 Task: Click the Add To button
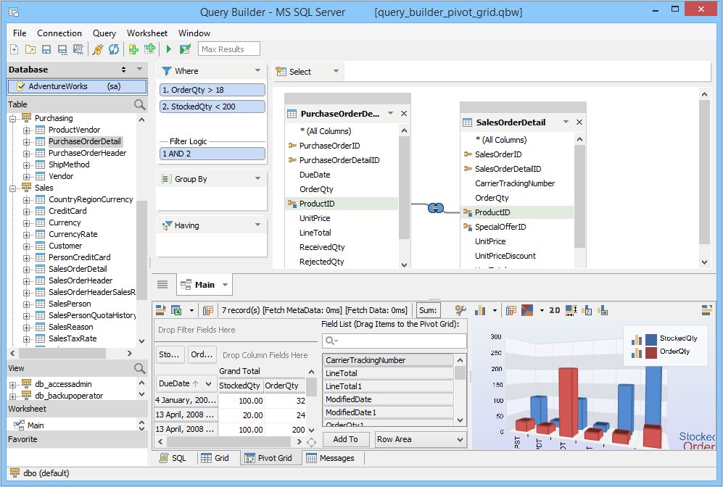[x=346, y=439]
